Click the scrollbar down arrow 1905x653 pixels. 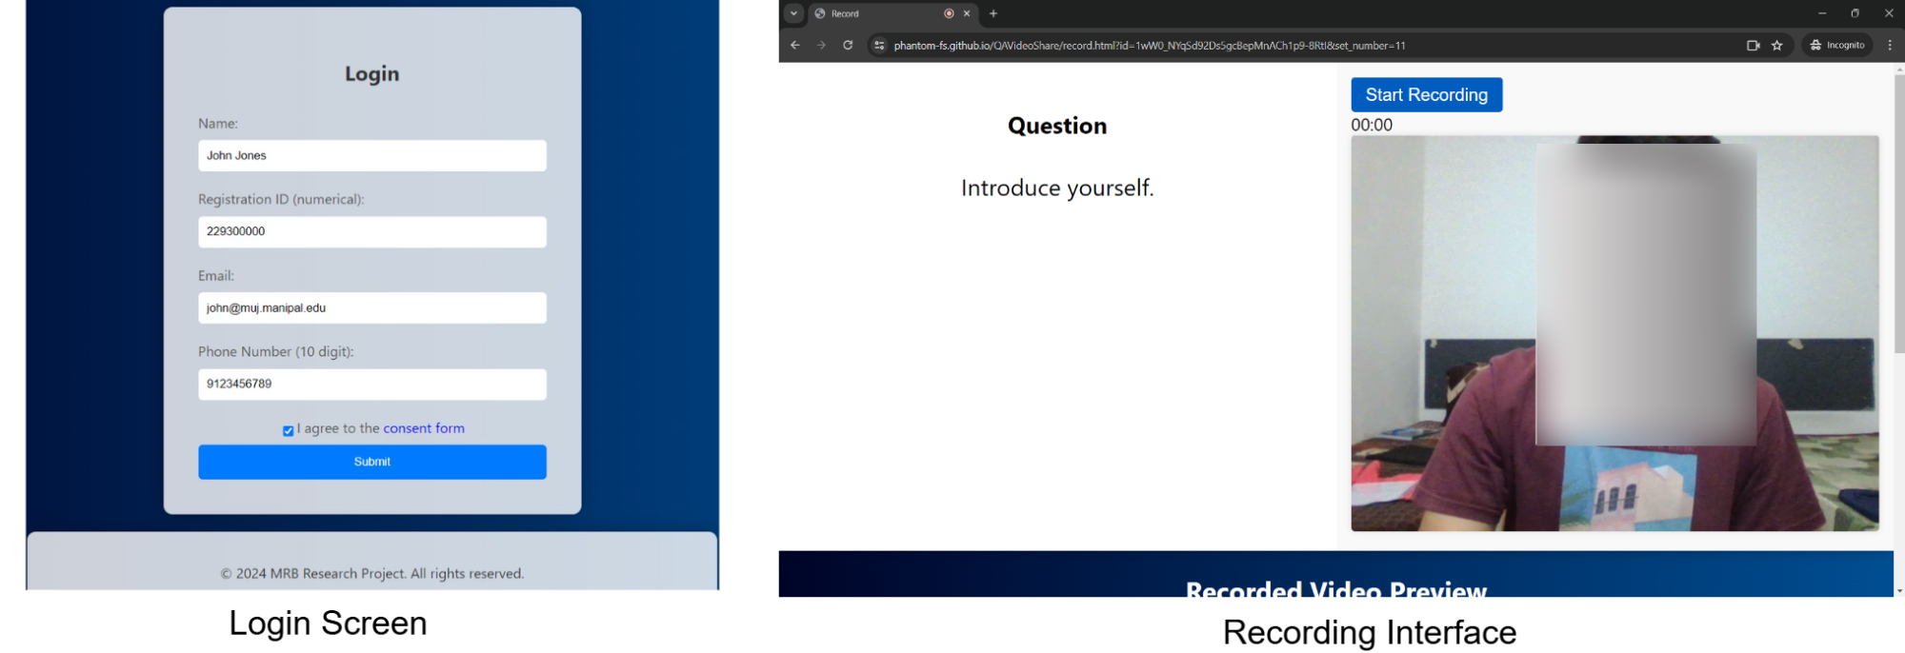(1899, 591)
